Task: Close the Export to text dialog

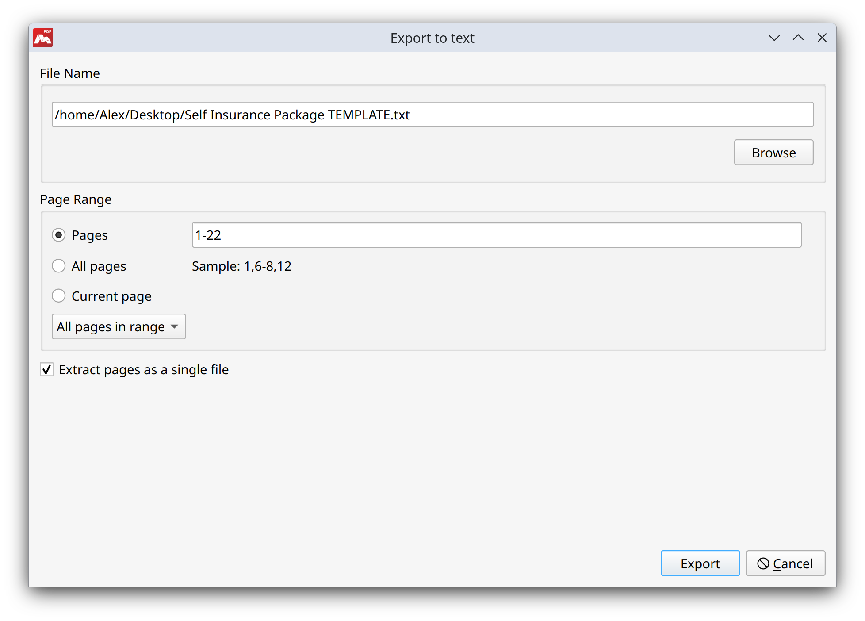Action: pos(822,38)
